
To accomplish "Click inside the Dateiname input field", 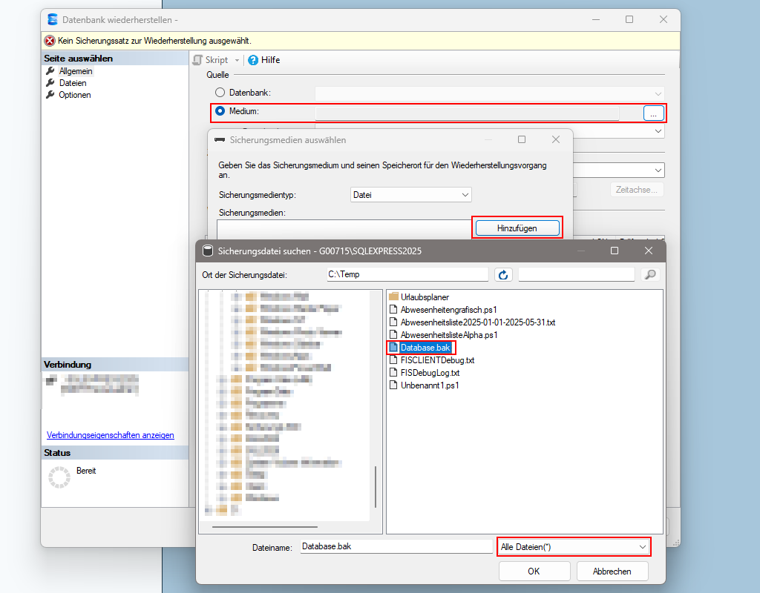I will [x=393, y=546].
